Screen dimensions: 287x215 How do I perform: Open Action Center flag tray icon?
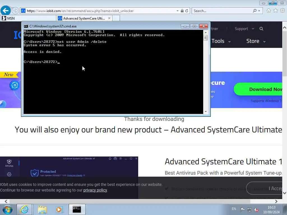242,209
